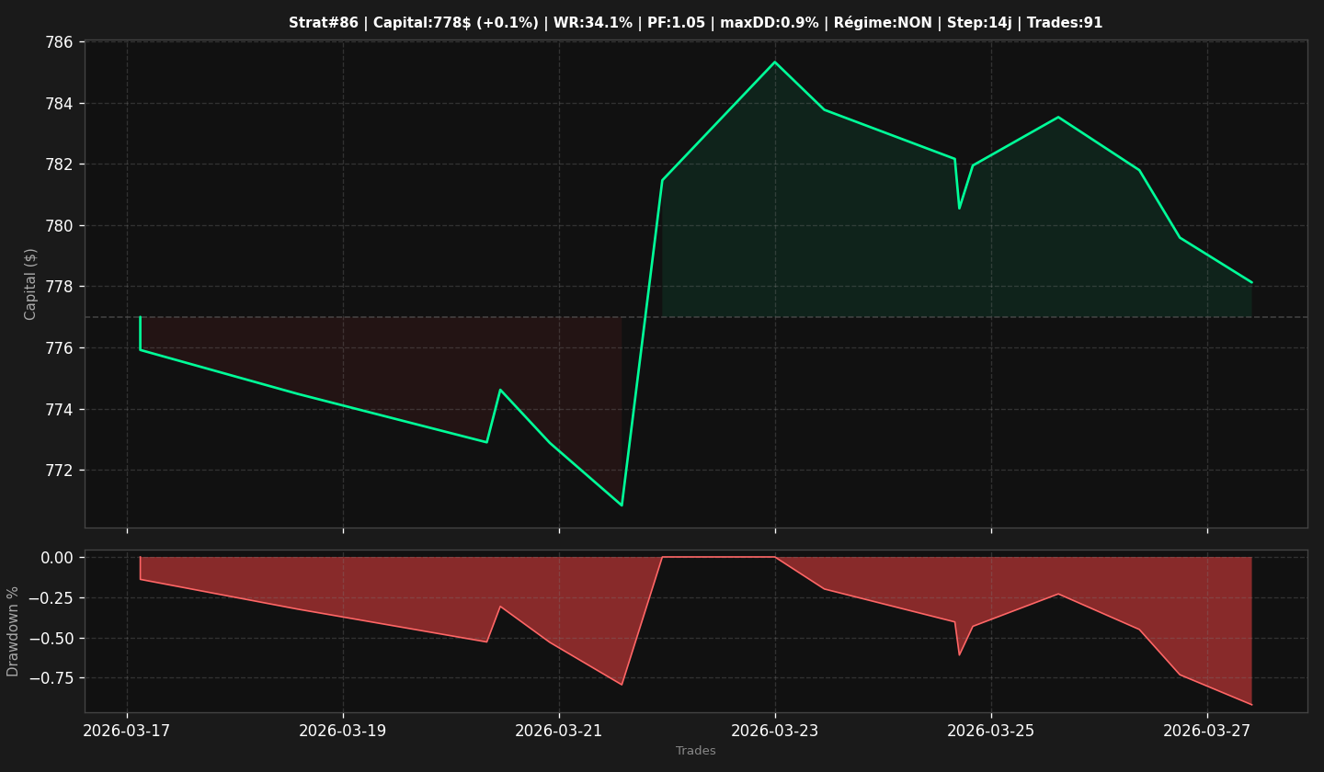This screenshot has height=772, width=1324.
Task: Click the highest peak of the capital curve
Action: (x=775, y=62)
